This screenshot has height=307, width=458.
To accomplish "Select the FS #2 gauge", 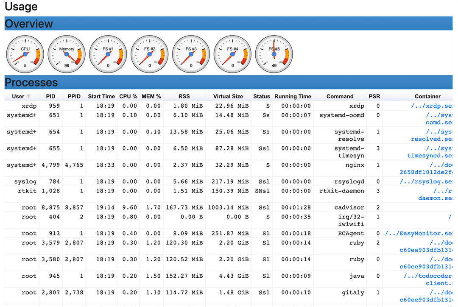I will click(150, 54).
